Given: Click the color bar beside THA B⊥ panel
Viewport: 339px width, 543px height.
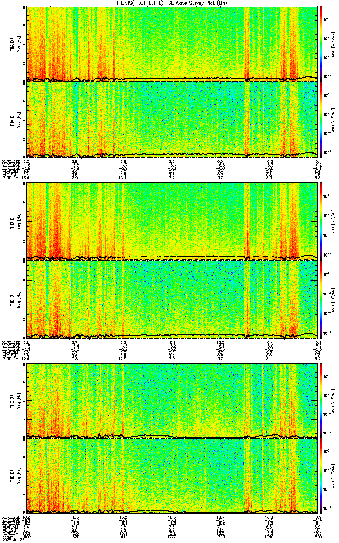Looking at the screenshot, I should [x=321, y=44].
